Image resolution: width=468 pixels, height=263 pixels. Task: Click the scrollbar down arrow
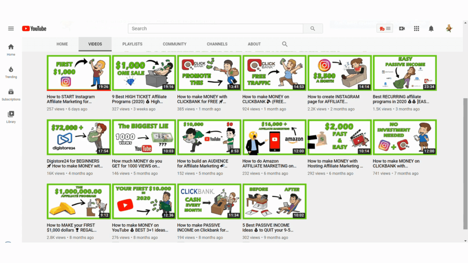pos(465,241)
